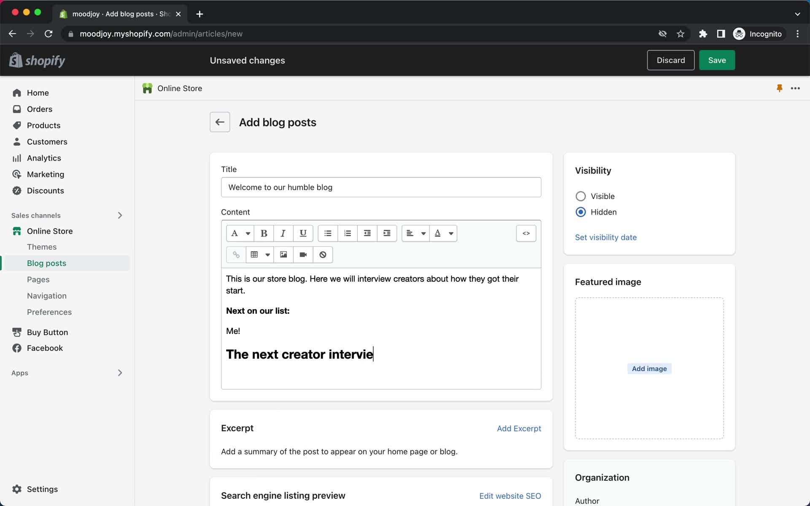
Task: Click Edit website SEO link
Action: tap(510, 496)
